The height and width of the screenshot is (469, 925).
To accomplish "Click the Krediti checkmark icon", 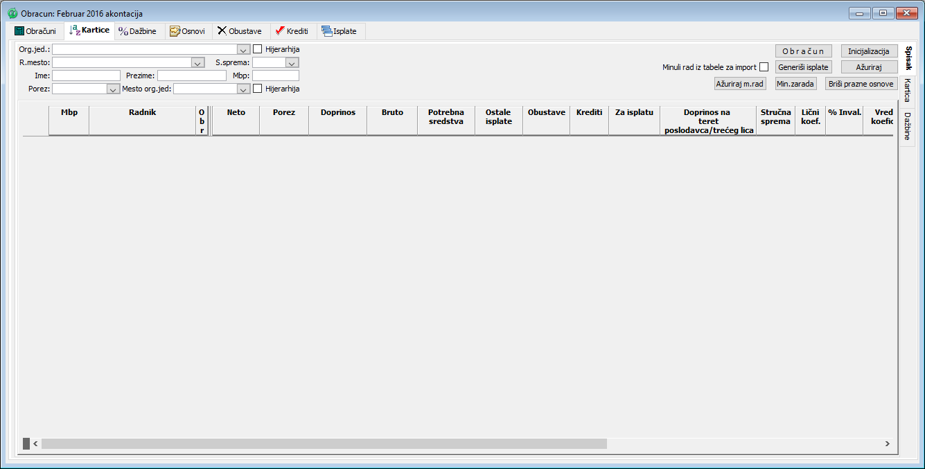I will coord(280,31).
